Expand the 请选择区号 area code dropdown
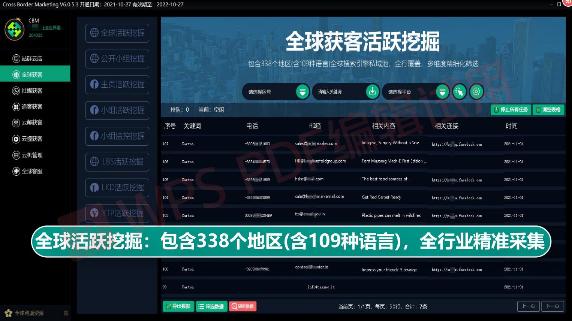Image resolution: width=572 pixels, height=321 pixels. point(302,92)
